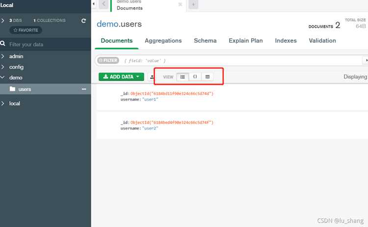Open the Schema tab
The width and height of the screenshot is (368, 227).
coord(205,41)
